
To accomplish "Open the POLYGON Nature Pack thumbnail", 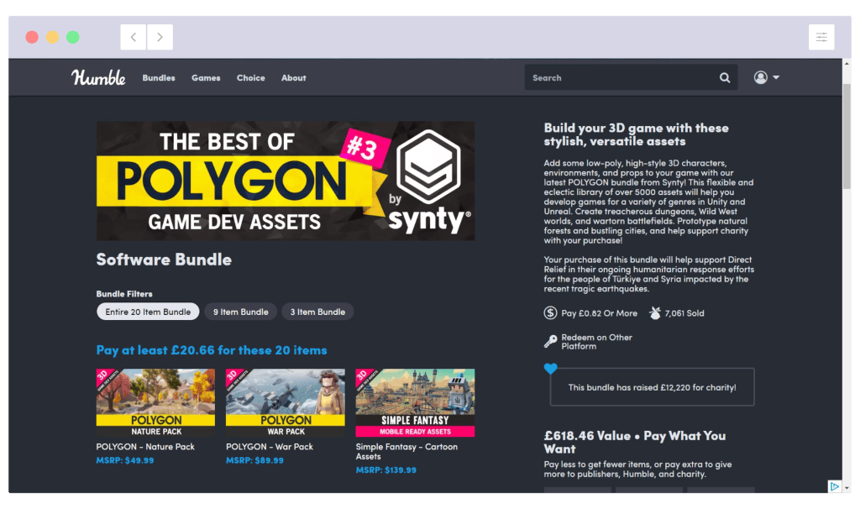I will coord(155,402).
